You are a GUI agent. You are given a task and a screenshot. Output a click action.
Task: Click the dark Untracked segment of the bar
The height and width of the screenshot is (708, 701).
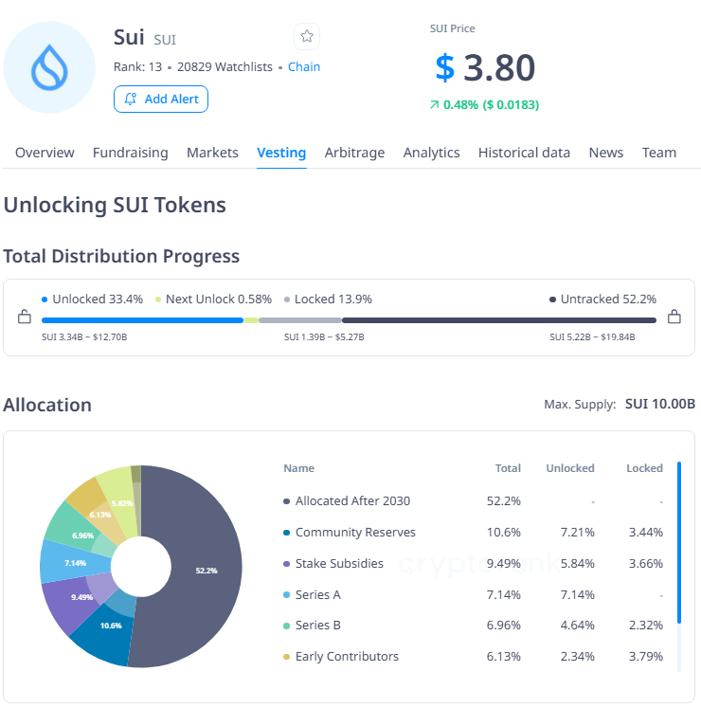click(x=499, y=320)
